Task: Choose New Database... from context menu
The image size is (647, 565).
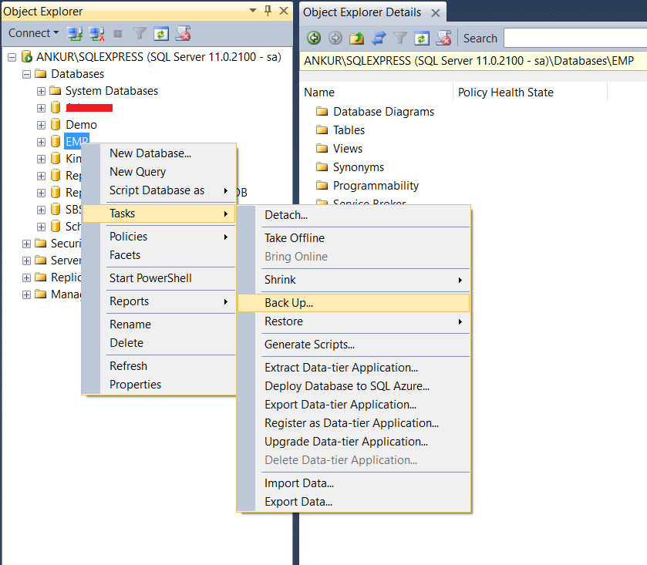Action: [159, 153]
